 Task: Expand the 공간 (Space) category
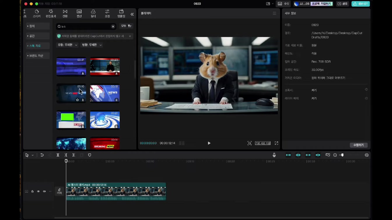click(38, 36)
